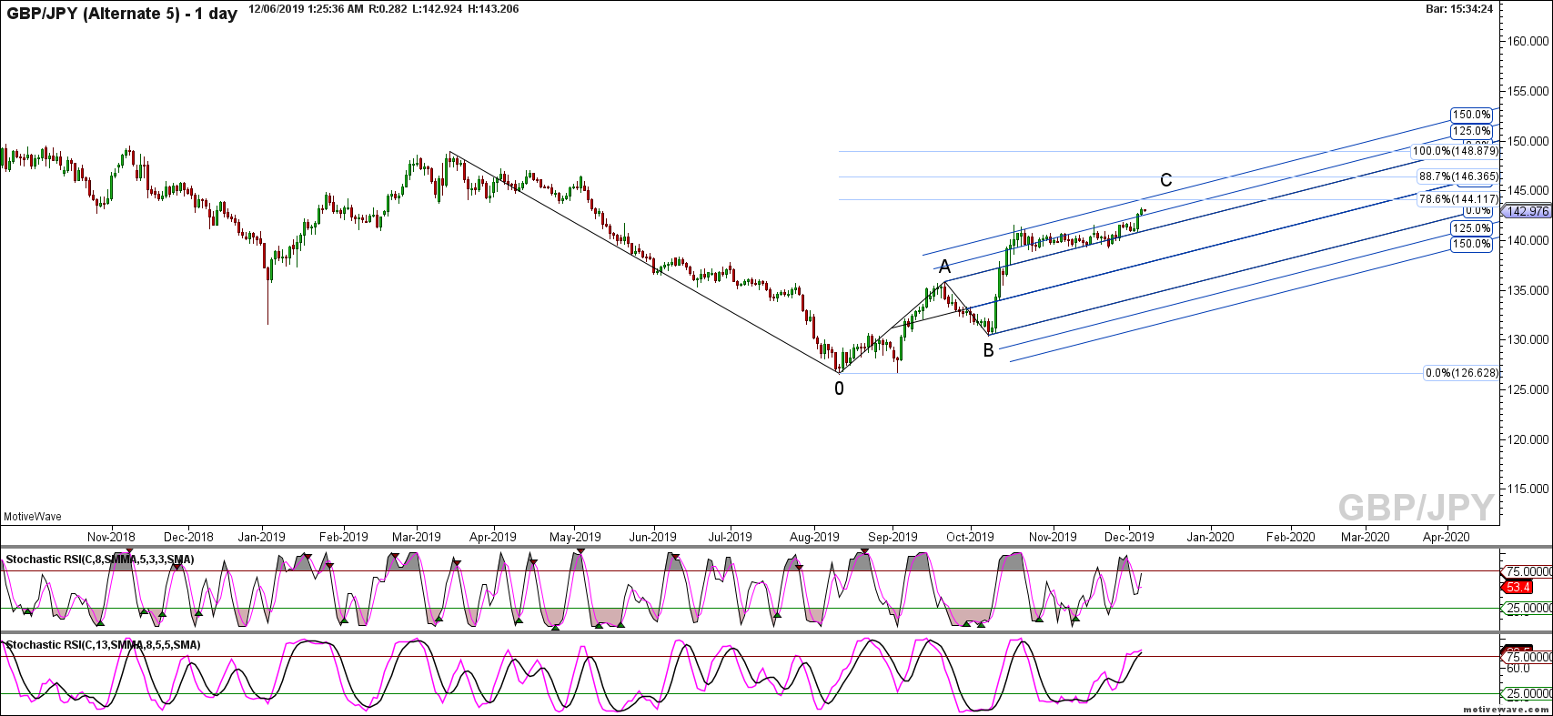Click the Nov-2018 date axis label

(111, 537)
